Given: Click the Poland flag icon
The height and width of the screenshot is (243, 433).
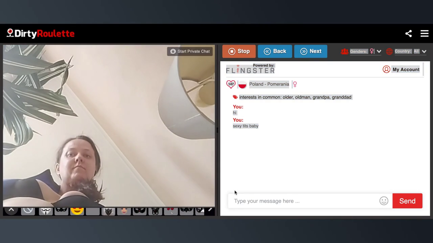Looking at the screenshot, I should 242,84.
